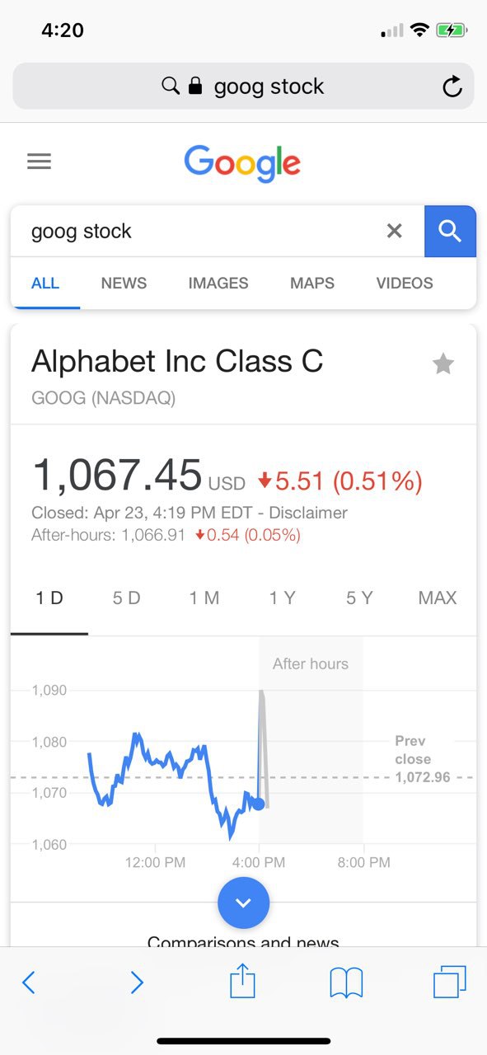Star Alphabet Inc Class C stock
Screen dimensions: 487x1055
click(443, 363)
